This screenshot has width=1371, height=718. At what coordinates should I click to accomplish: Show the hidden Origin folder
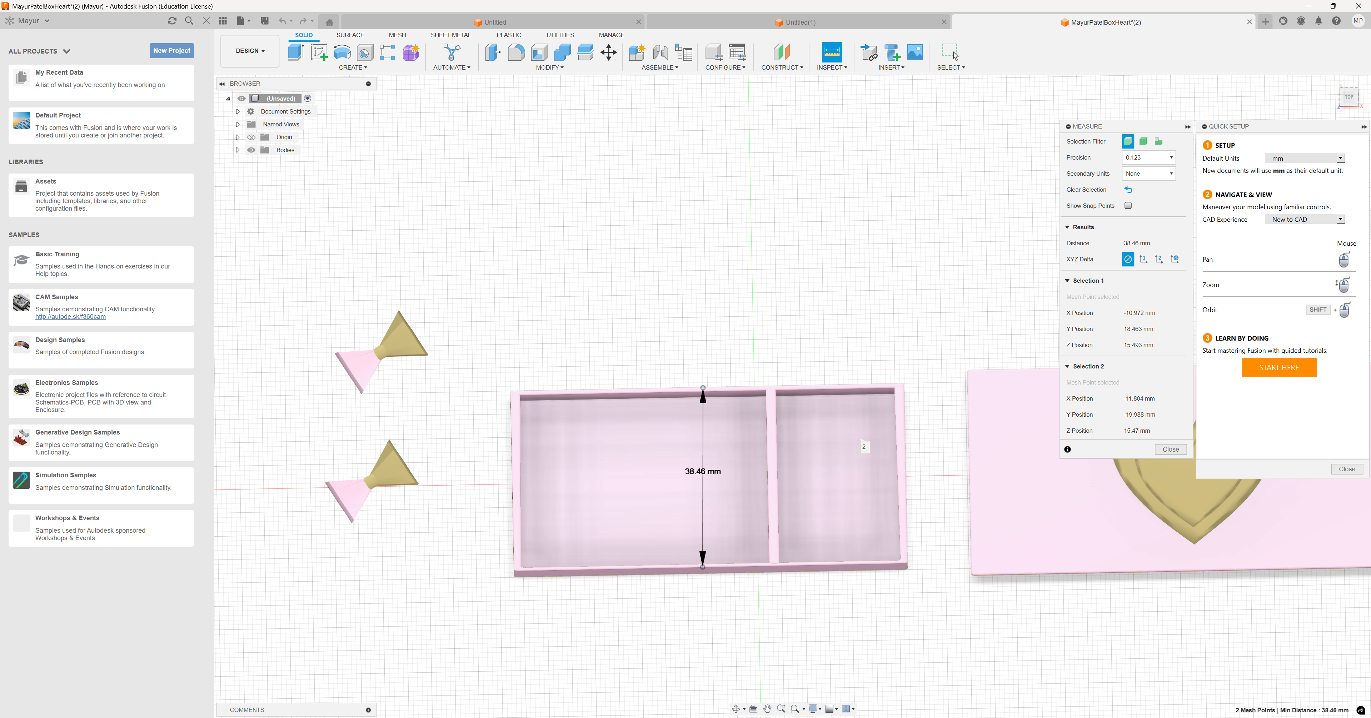pyautogui.click(x=251, y=137)
